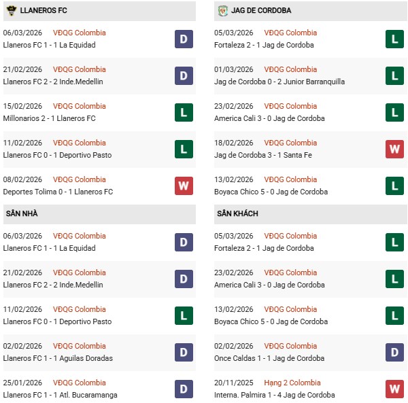408x403 pixels.
Task: Click the Llaneros FC team crest icon
Action: pyautogui.click(x=10, y=10)
